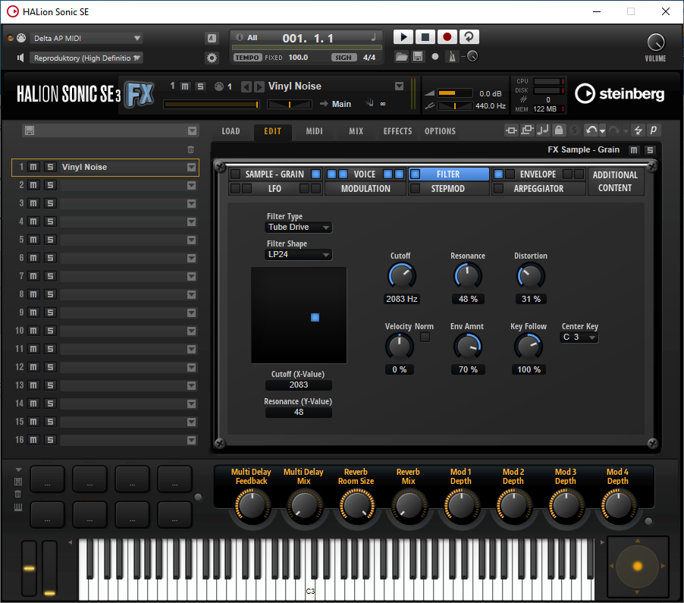Open the VOICE section
Image resolution: width=684 pixels, height=603 pixels.
pyautogui.click(x=364, y=174)
